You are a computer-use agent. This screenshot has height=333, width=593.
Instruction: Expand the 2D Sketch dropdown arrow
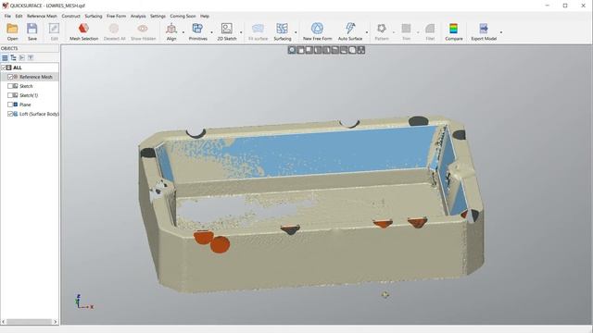point(241,32)
